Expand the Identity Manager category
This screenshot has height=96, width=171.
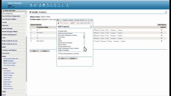(7, 29)
